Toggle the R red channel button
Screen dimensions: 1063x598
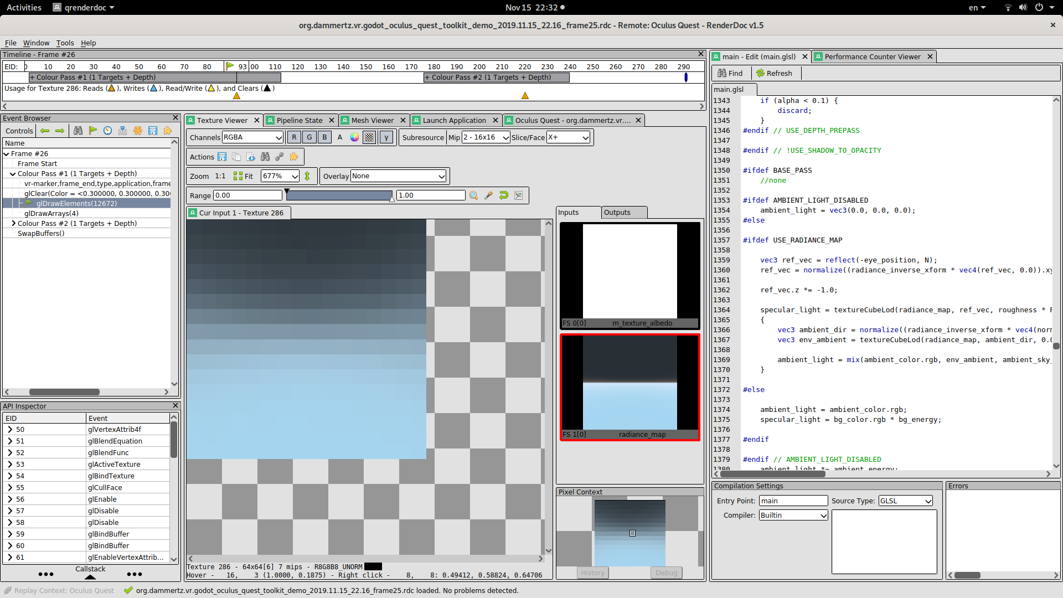pyautogui.click(x=294, y=137)
